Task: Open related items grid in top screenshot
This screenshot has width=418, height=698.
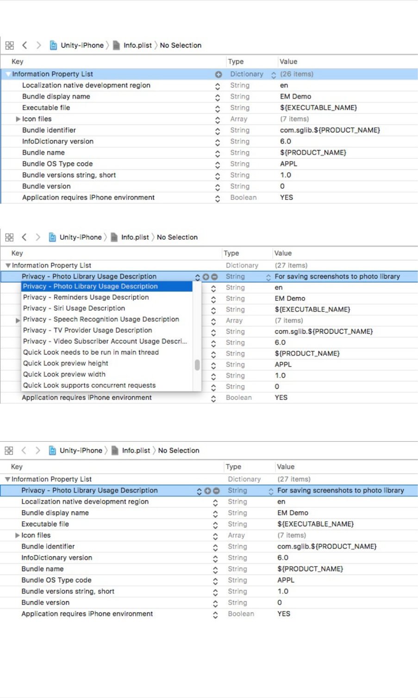Action: point(9,45)
